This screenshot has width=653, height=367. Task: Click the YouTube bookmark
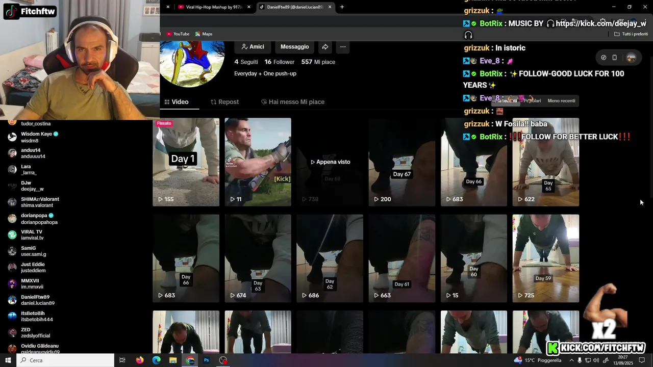tap(178, 34)
